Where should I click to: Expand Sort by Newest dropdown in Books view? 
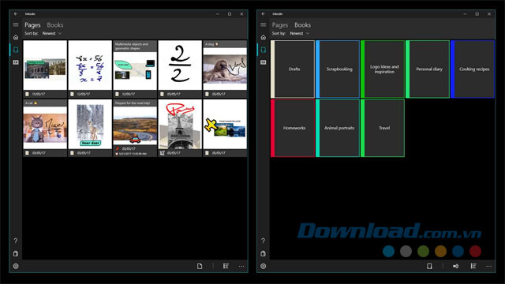(x=299, y=33)
